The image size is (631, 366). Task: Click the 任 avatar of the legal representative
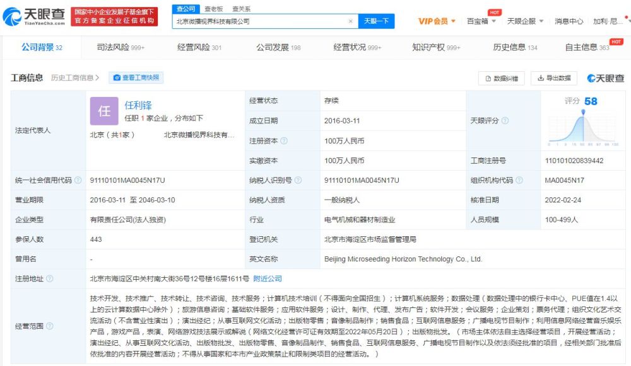[104, 111]
